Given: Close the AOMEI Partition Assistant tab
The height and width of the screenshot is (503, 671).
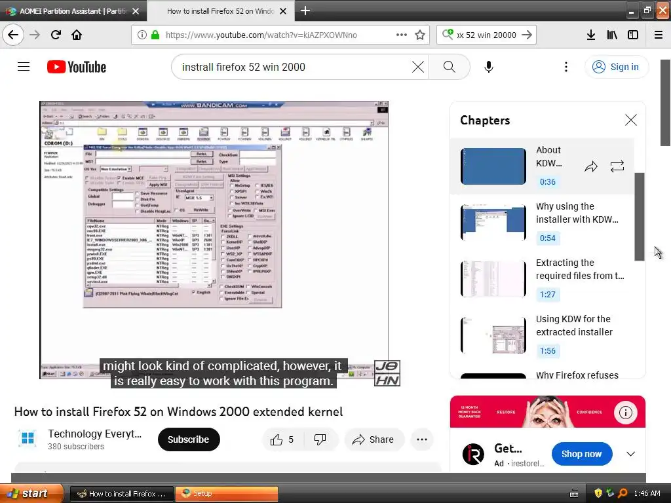Looking at the screenshot, I should pos(136,11).
